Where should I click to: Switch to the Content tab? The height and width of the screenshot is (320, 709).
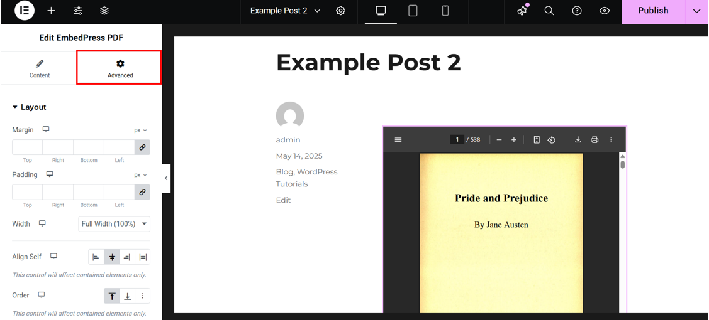click(x=40, y=68)
